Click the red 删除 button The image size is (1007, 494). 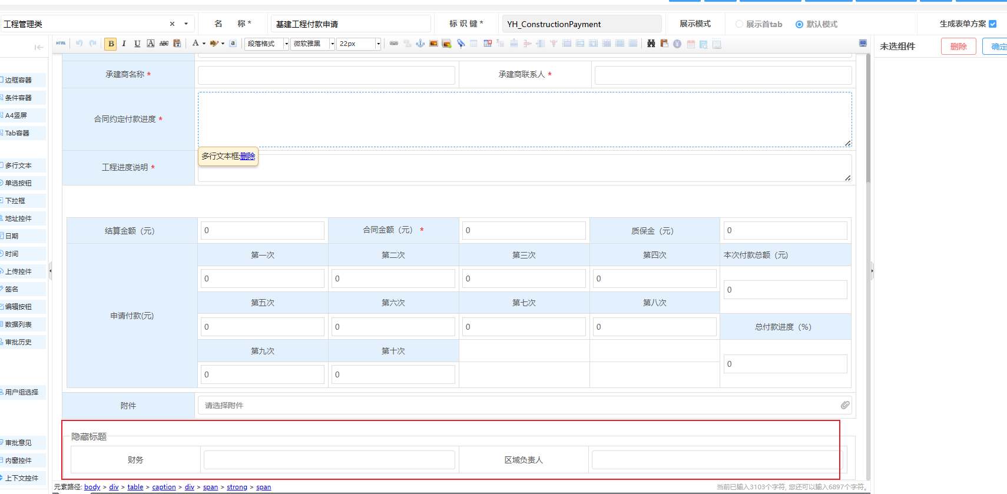point(958,47)
